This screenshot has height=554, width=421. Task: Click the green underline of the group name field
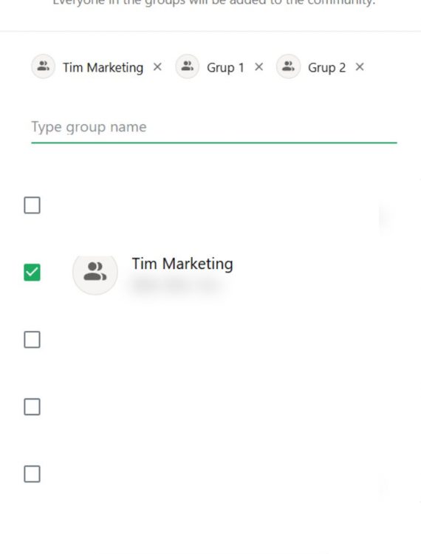(214, 143)
